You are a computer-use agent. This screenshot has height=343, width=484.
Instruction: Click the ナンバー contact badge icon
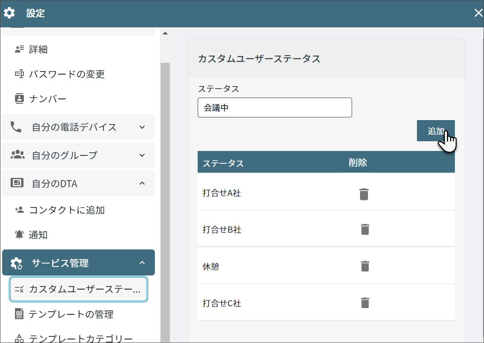19,98
